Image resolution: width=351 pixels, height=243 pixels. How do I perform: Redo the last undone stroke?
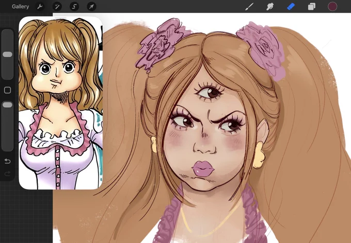click(7, 173)
